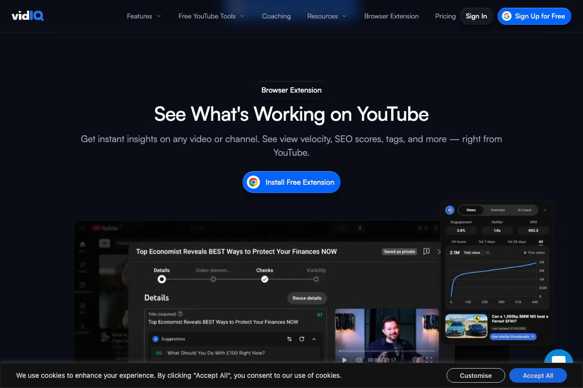Click the vidIQ icon beside Suggestions
The image size is (583, 388).
pyautogui.click(x=155, y=339)
